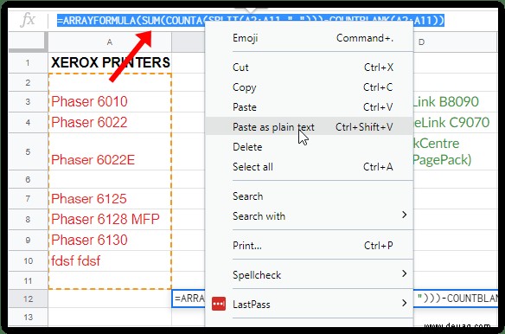Select row 5 header
This screenshot has height=334, width=505.
coord(29,151)
